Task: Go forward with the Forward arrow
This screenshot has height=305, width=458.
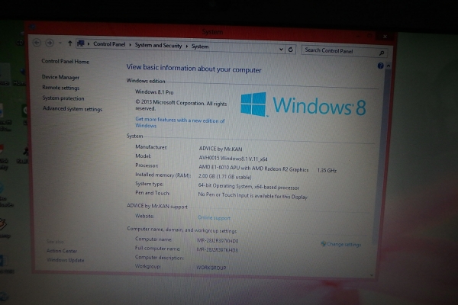Action: click(50, 43)
